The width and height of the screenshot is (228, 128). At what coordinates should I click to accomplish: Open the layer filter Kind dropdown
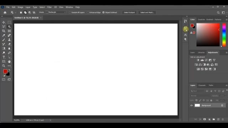coord(197,91)
